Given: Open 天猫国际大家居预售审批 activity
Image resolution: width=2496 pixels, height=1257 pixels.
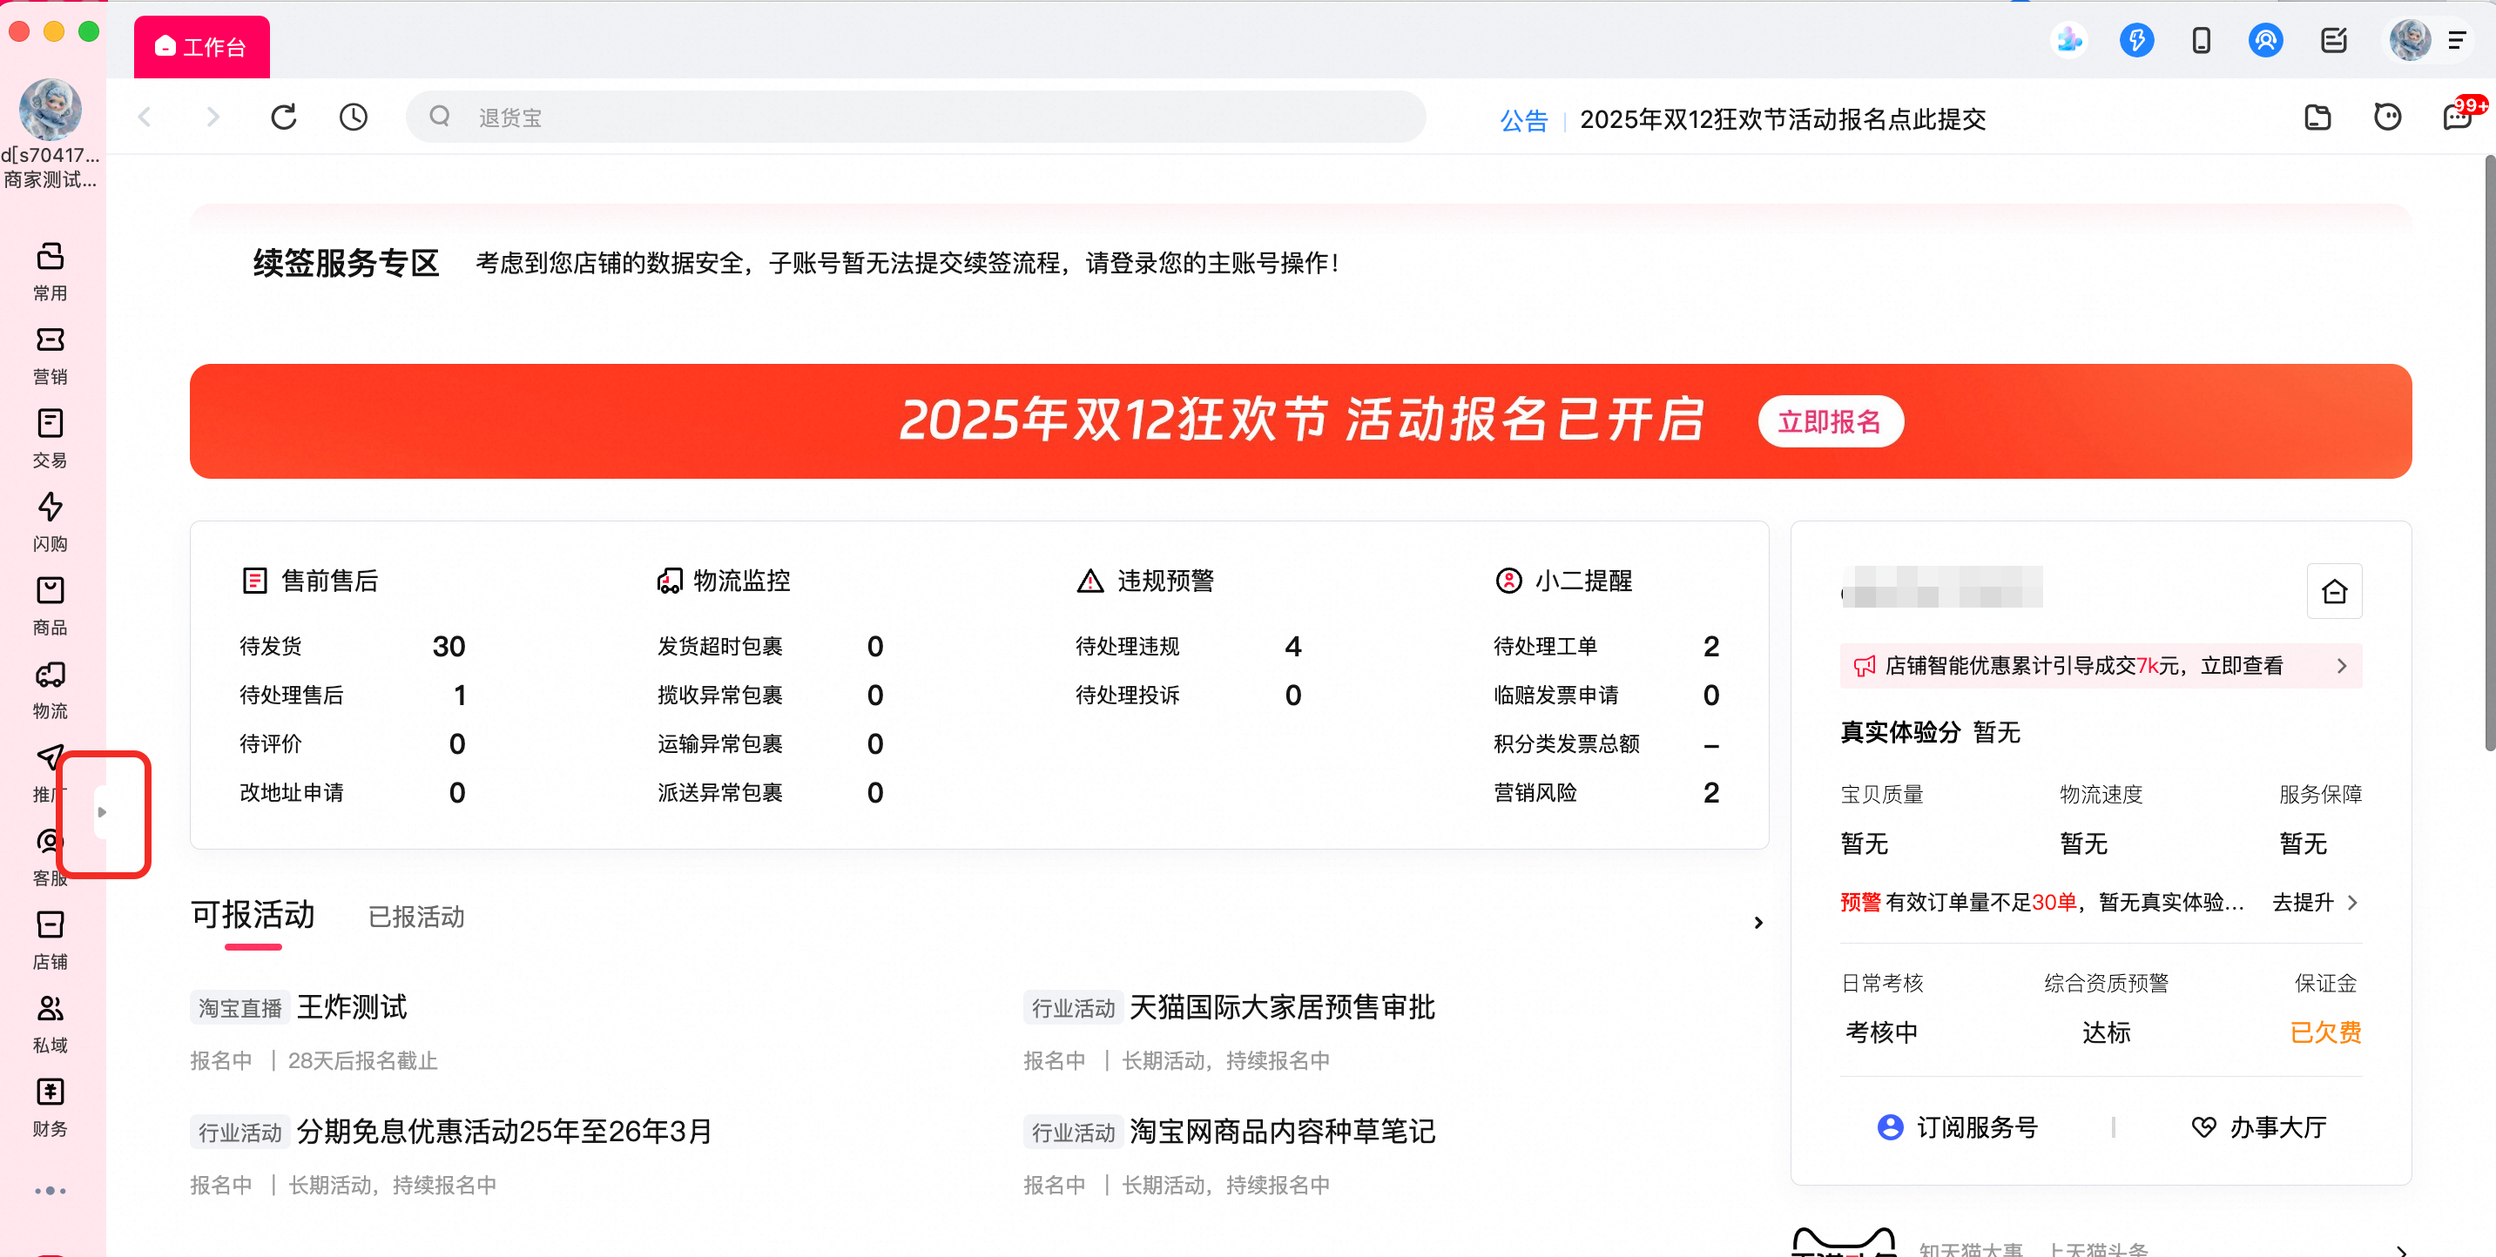Looking at the screenshot, I should tap(1282, 1007).
